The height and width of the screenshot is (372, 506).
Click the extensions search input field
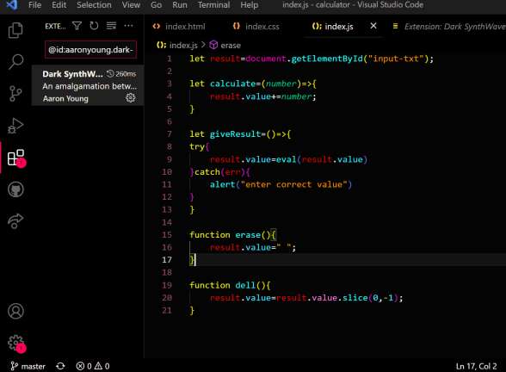pos(90,50)
